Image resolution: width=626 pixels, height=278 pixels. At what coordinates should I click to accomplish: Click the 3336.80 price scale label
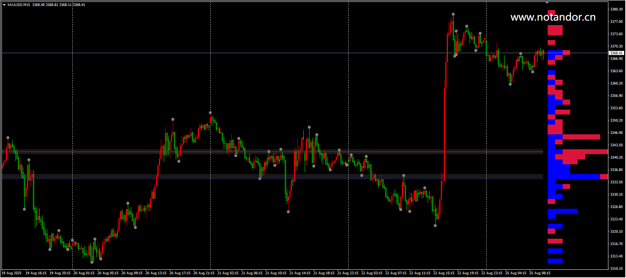click(617, 170)
